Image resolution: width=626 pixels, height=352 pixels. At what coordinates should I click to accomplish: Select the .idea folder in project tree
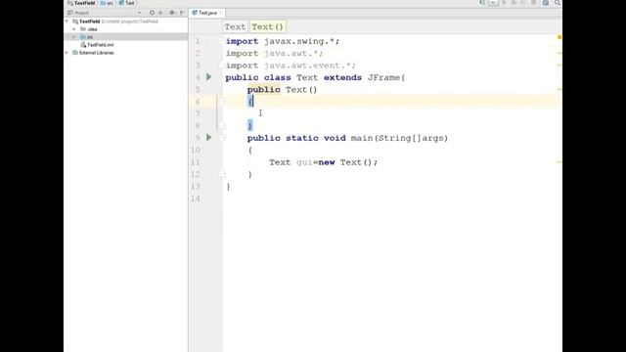(x=126, y=29)
